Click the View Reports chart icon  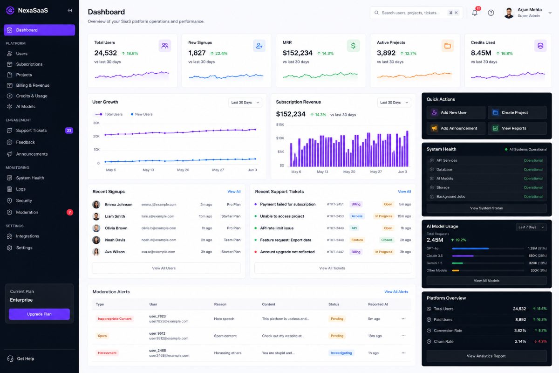495,128
